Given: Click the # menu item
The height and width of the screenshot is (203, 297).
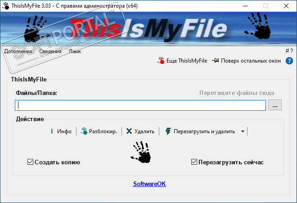Looking at the screenshot, I should 287,51.
